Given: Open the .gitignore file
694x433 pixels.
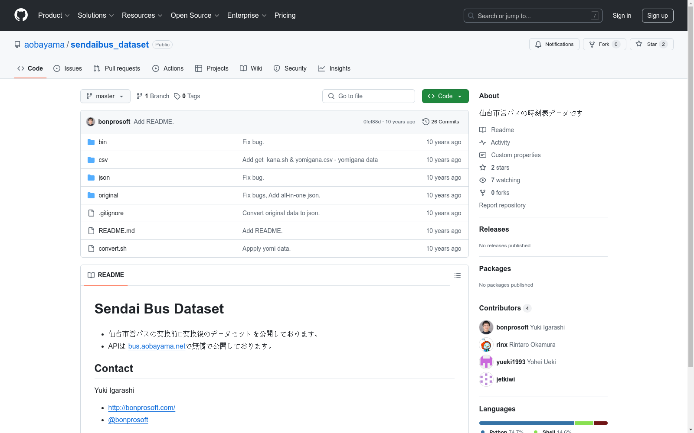Looking at the screenshot, I should pos(111,213).
